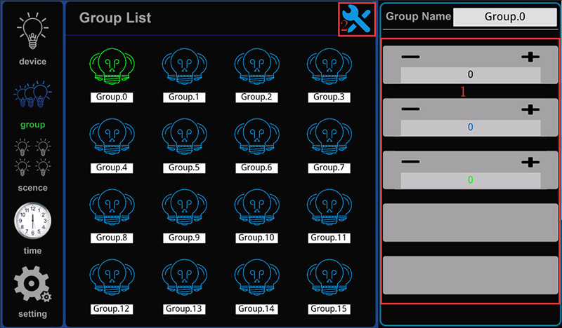Select the Group.8 bulb icon
Viewport: 562px width, 328px height.
pyautogui.click(x=112, y=207)
